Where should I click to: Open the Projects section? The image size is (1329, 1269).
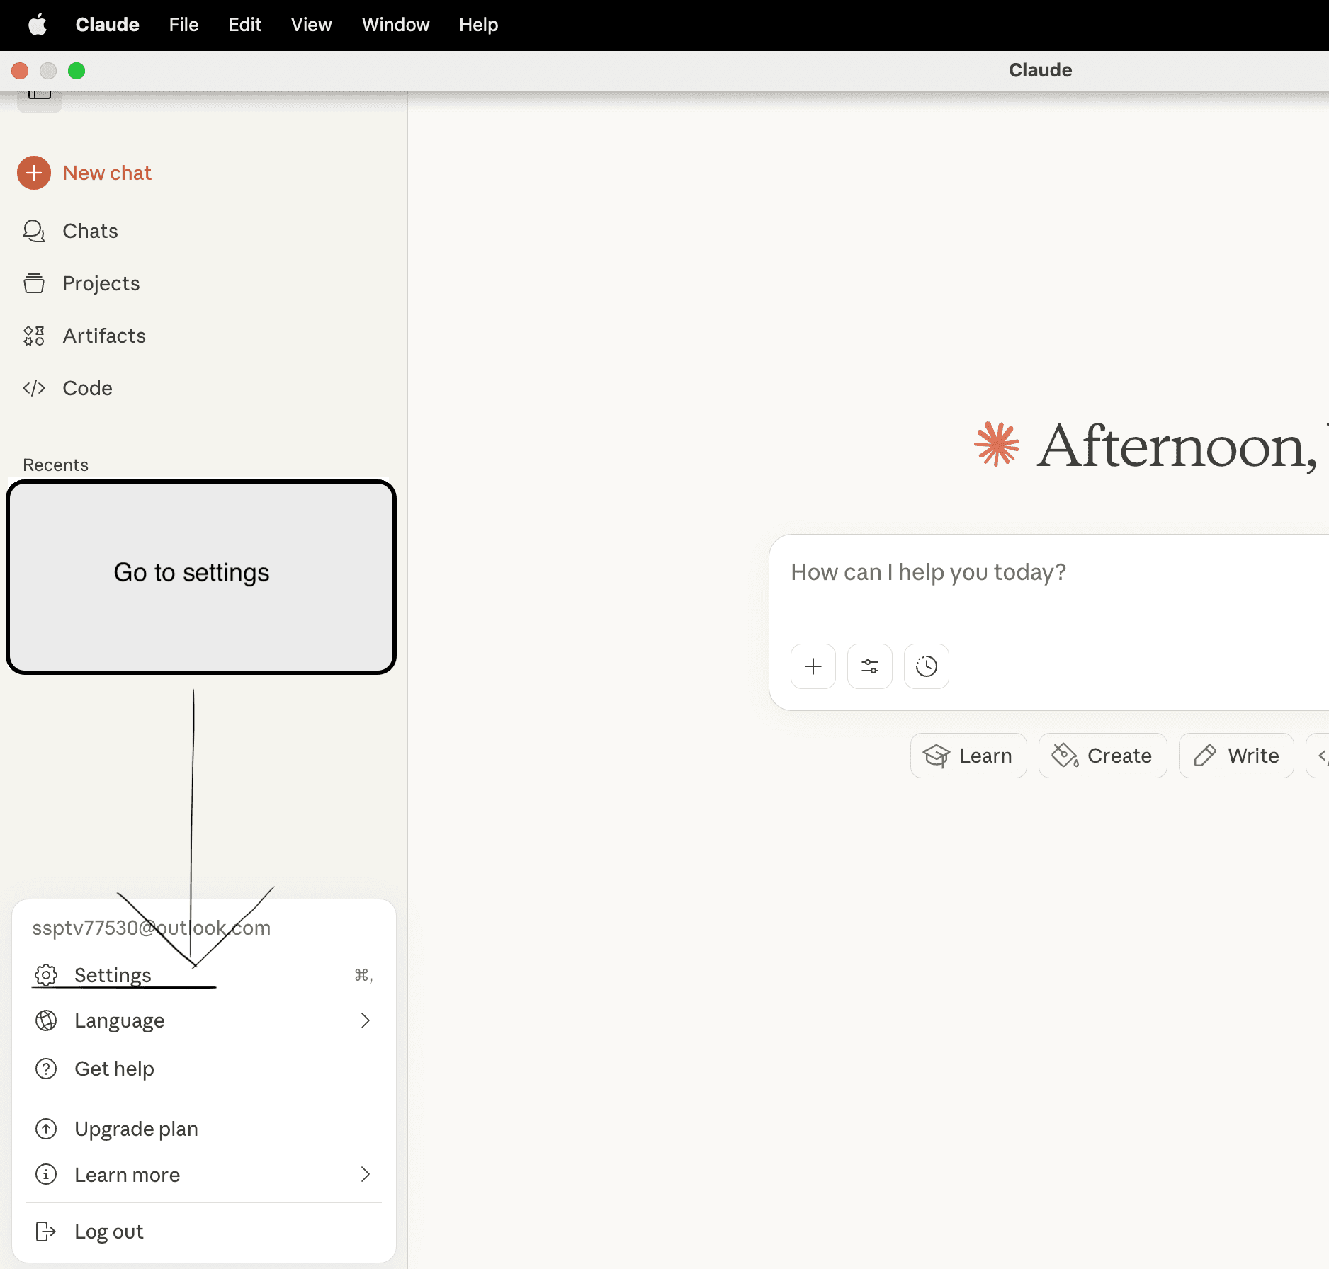pos(101,283)
